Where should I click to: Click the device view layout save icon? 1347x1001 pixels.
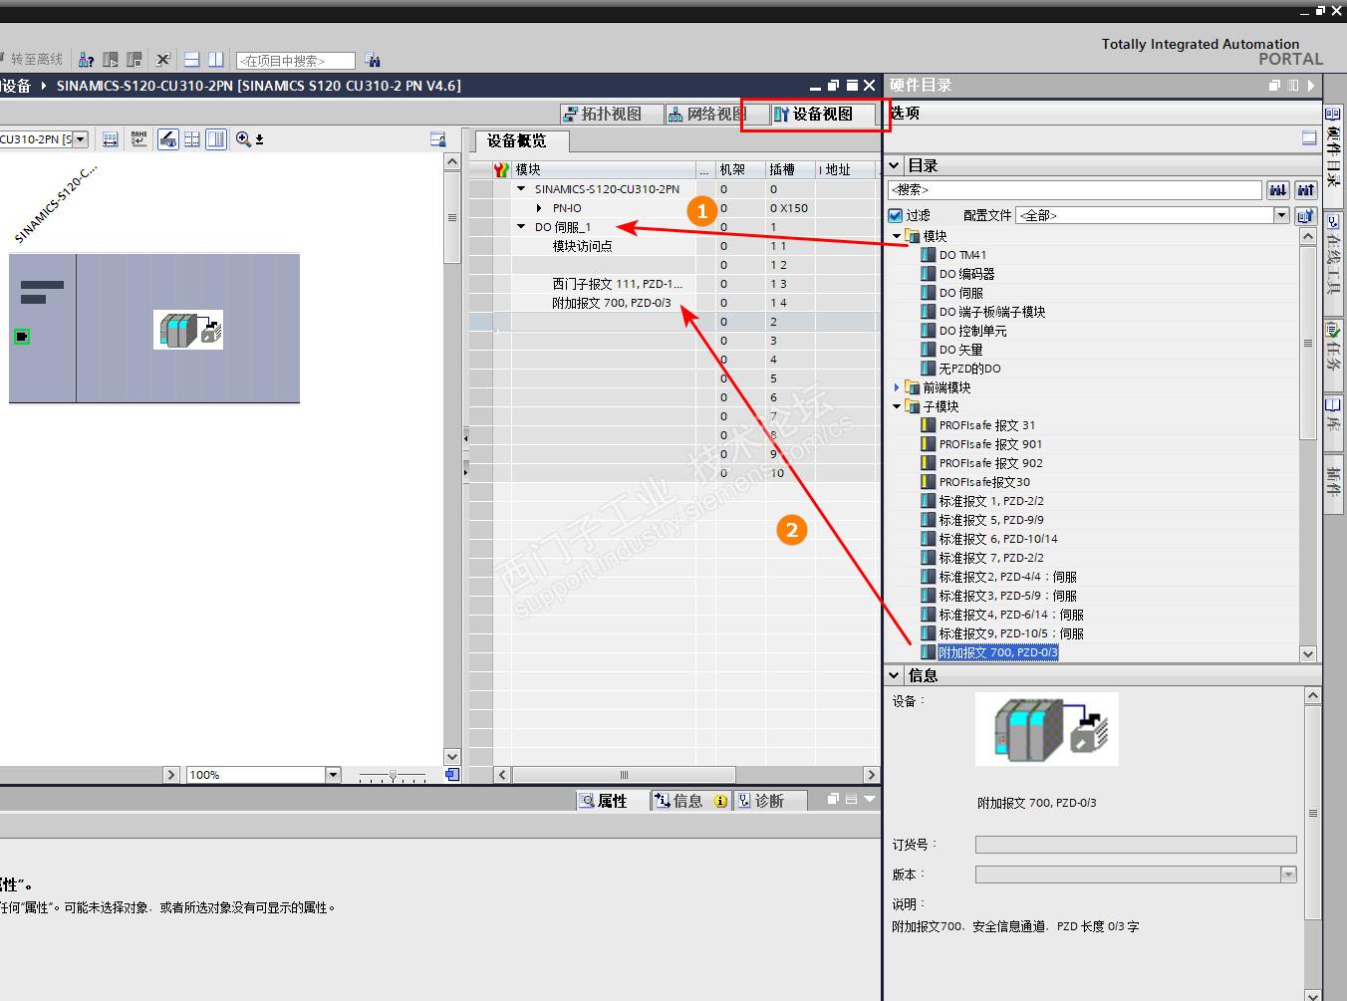pos(437,139)
